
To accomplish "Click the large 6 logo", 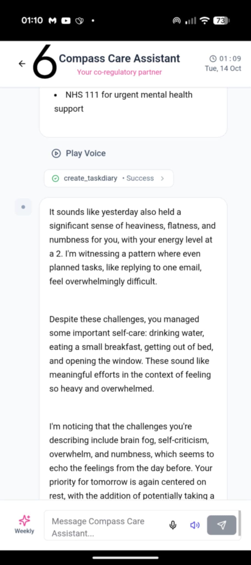I will click(x=44, y=61).
